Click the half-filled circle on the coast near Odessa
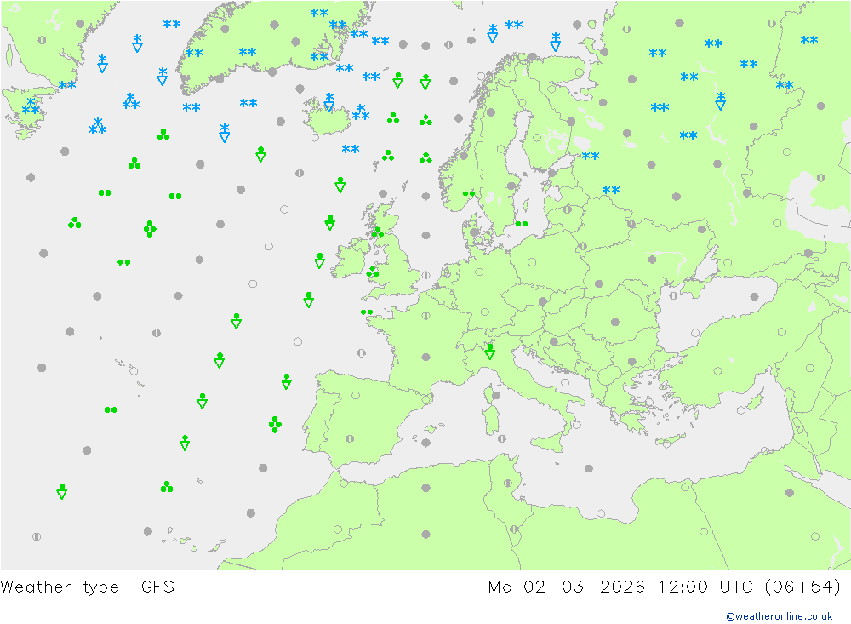The width and height of the screenshot is (851, 624). point(673,296)
